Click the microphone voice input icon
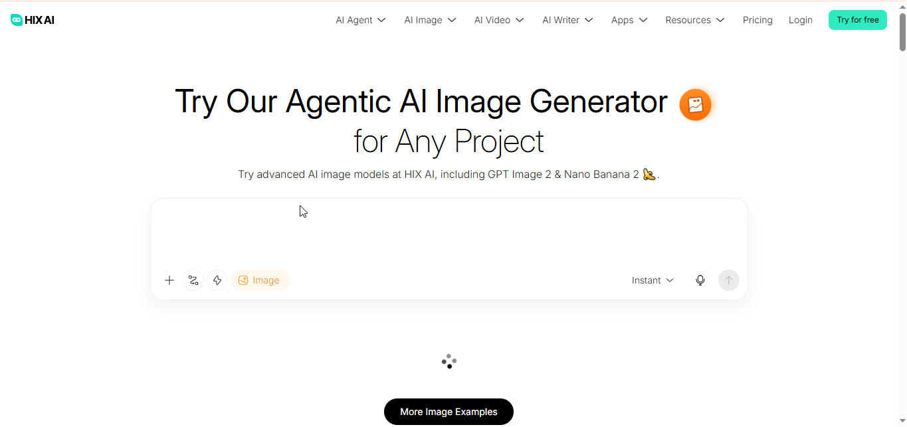 click(700, 280)
